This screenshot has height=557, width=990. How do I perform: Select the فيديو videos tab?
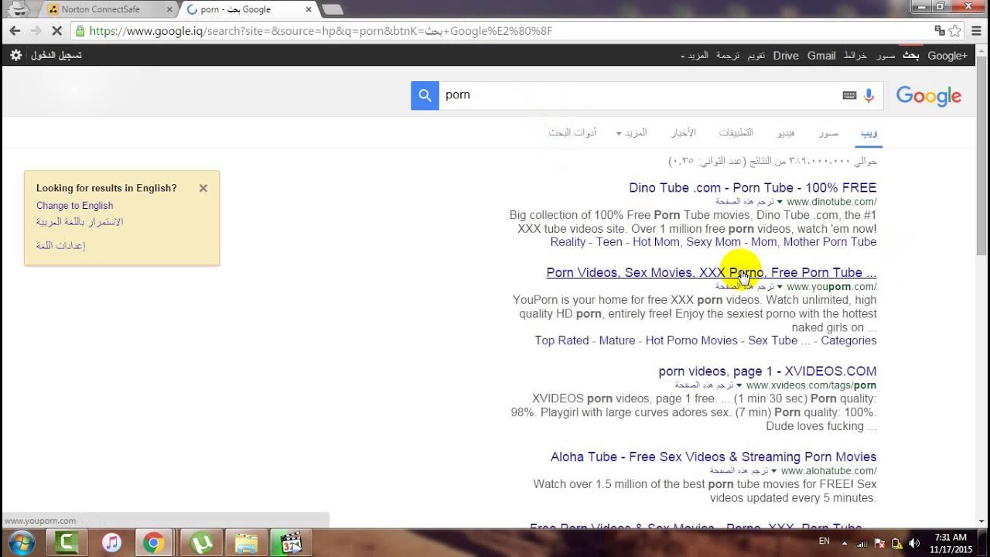(x=786, y=133)
